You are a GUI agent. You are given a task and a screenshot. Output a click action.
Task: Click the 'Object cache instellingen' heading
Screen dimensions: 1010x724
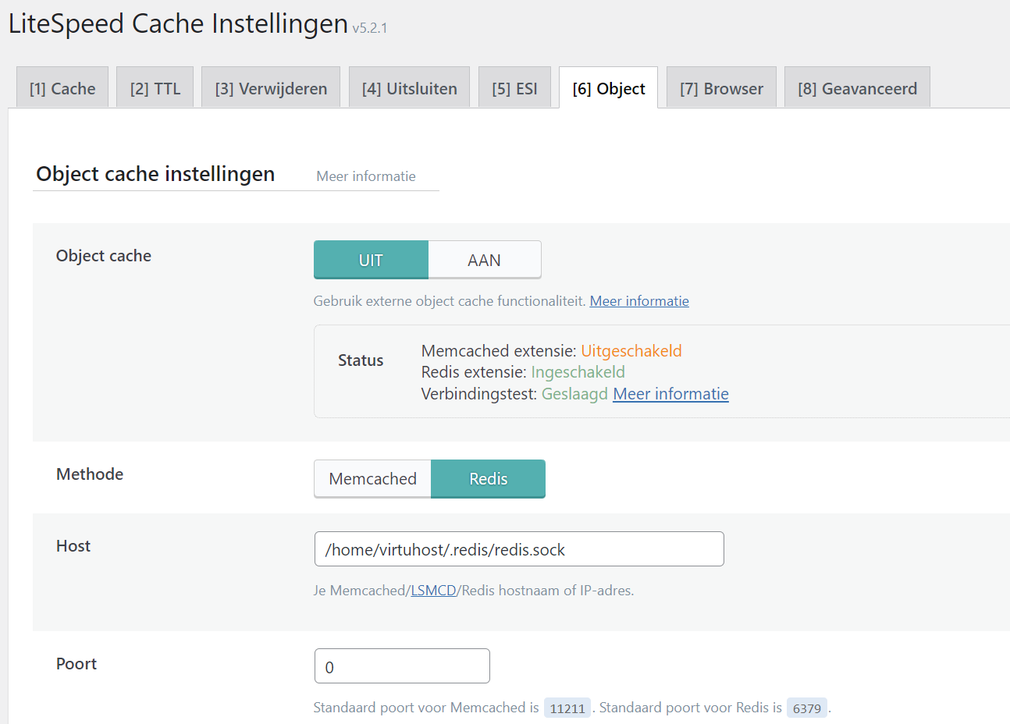tap(155, 174)
